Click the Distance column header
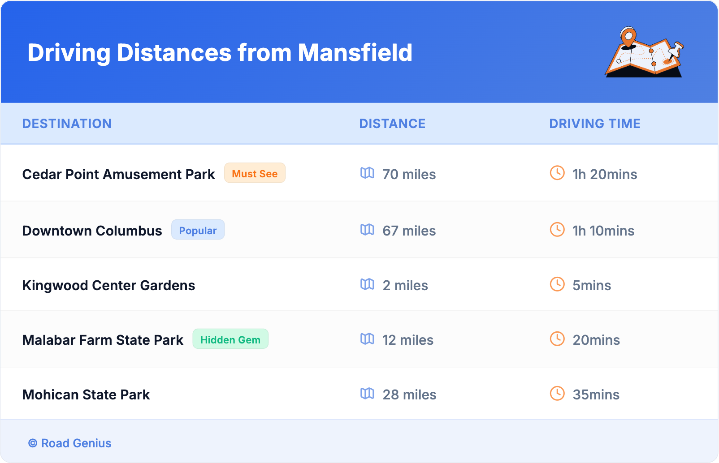719x463 pixels. (x=392, y=124)
